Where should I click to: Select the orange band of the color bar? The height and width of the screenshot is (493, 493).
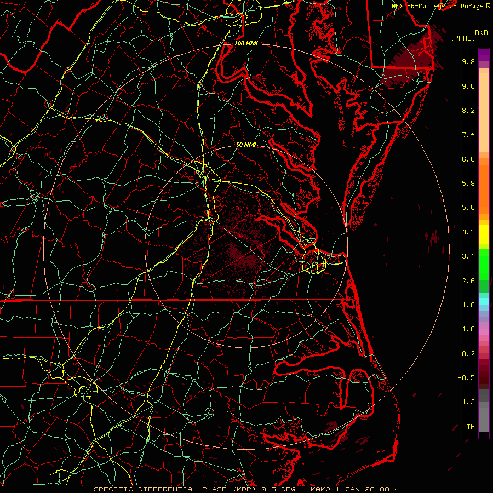click(x=484, y=190)
